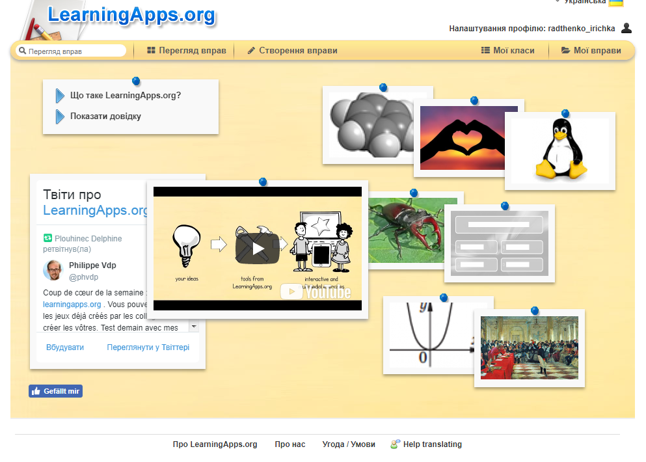This screenshot has width=646, height=462.
Task: Click the grid icon beside Перегляд вправ
Action: point(151,49)
